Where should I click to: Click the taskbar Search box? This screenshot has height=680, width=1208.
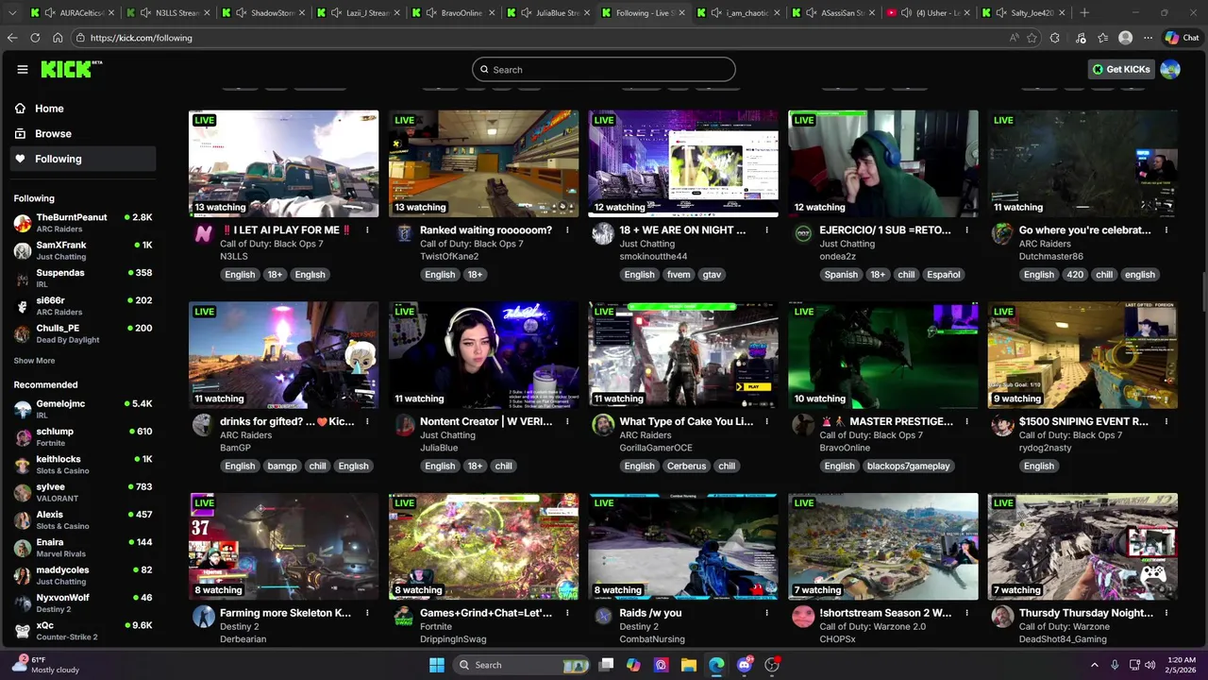(521, 665)
